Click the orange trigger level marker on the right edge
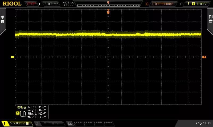 [204, 57]
